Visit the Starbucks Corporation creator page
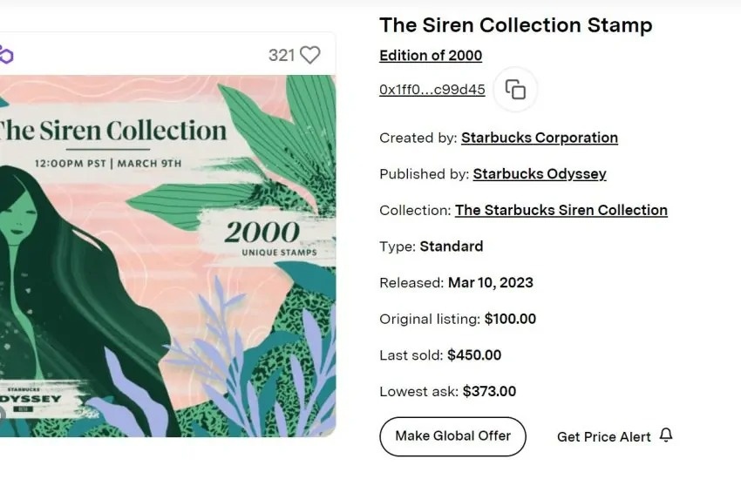Viewport: 741px width, 479px height. tap(539, 138)
